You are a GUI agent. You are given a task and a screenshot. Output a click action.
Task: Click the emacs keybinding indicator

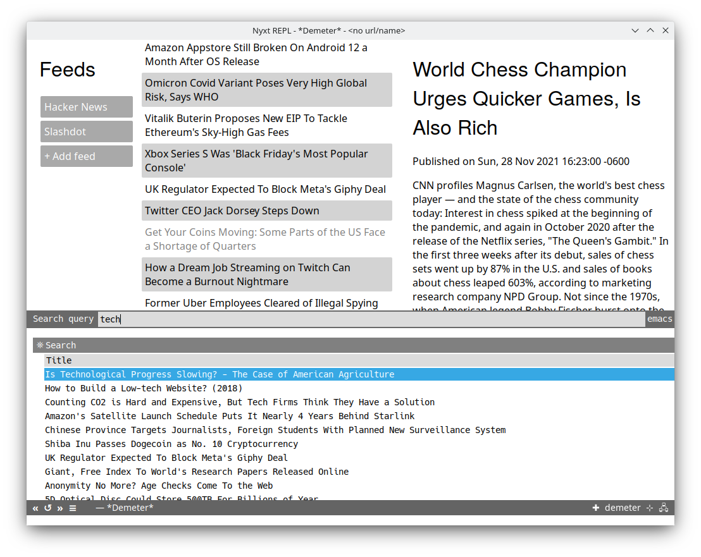pyautogui.click(x=659, y=319)
